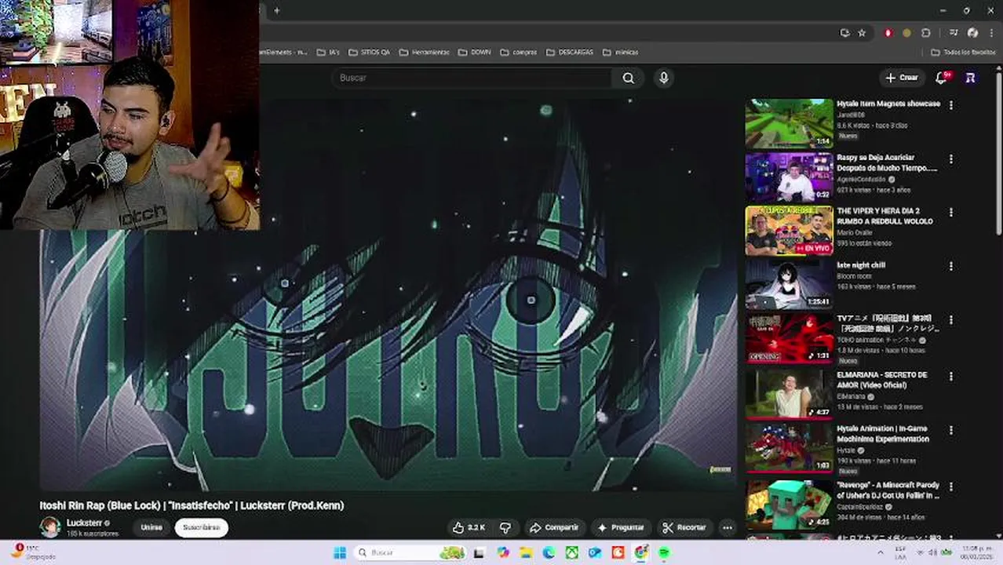
Task: Open Task View on taskbar
Action: (479, 552)
